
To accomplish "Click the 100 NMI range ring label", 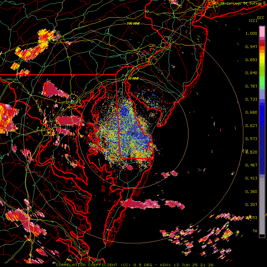I will (133, 23).
